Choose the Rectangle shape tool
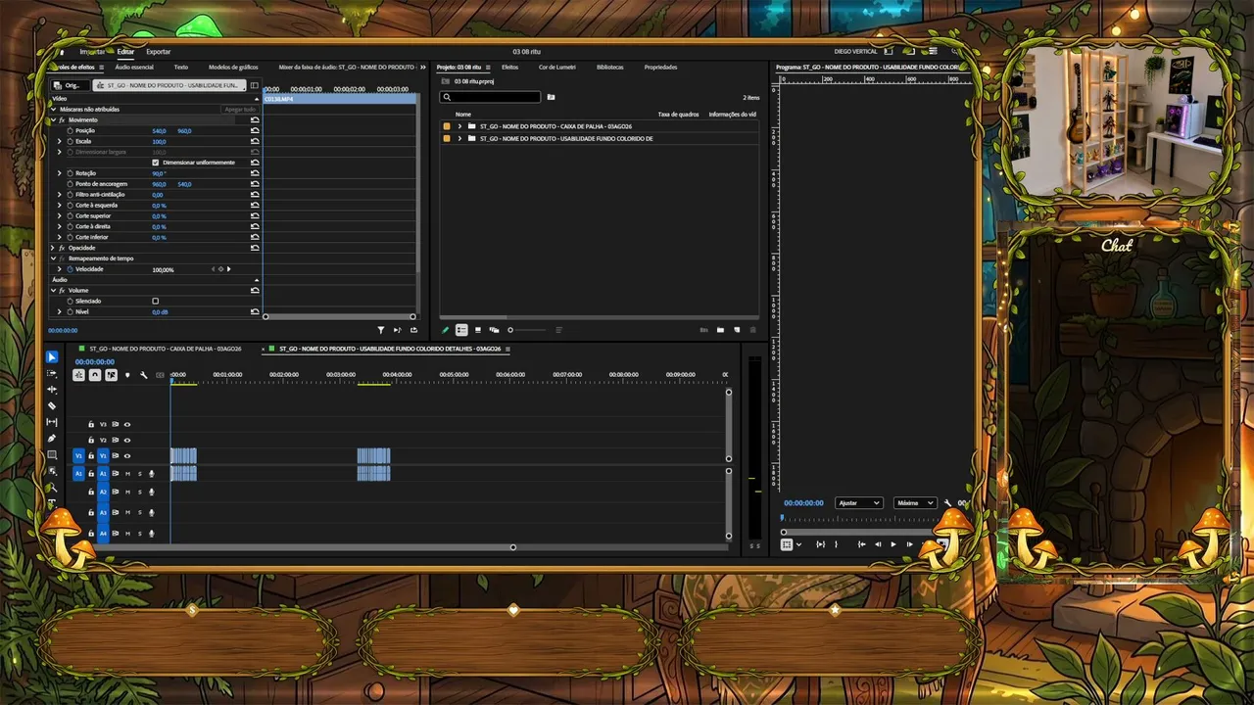1254x705 pixels. [52, 455]
